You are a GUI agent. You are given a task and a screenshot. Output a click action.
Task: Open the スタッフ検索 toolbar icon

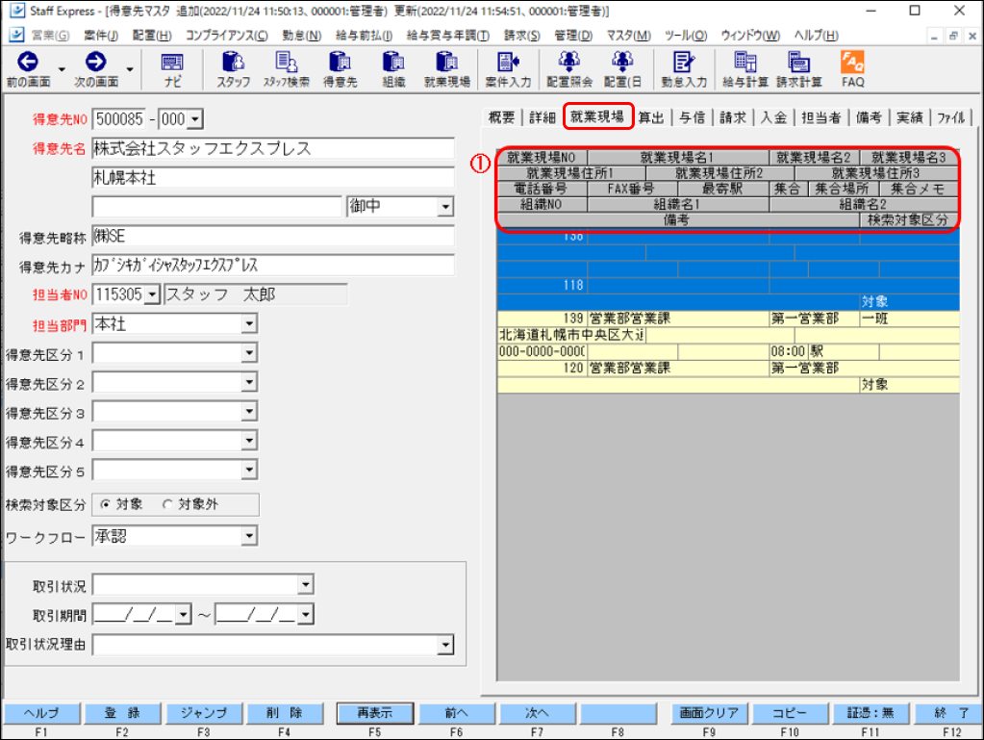(x=287, y=69)
